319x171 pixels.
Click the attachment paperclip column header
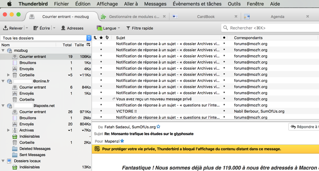(107, 38)
